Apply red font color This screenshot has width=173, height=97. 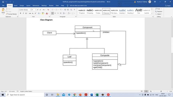click(47, 13)
